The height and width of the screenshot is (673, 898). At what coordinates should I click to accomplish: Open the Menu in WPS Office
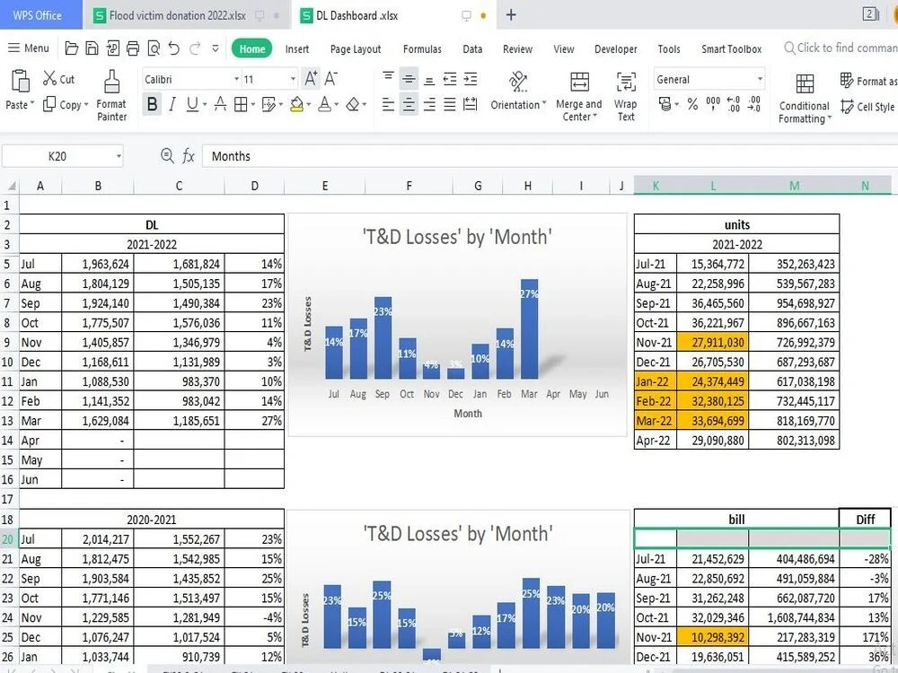click(x=28, y=48)
